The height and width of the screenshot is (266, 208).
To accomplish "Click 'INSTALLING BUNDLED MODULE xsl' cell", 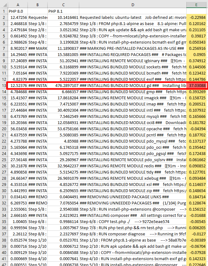I will pos(133,184).
